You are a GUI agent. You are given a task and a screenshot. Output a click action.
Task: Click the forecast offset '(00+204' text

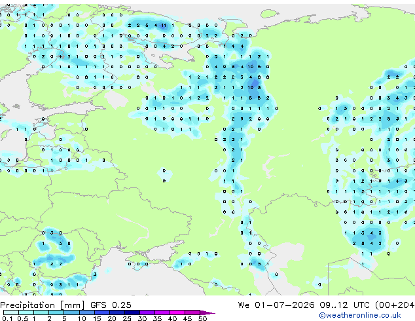395,305
